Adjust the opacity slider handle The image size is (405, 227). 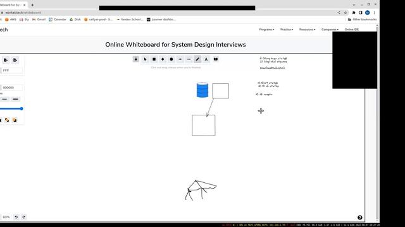pyautogui.click(x=22, y=108)
